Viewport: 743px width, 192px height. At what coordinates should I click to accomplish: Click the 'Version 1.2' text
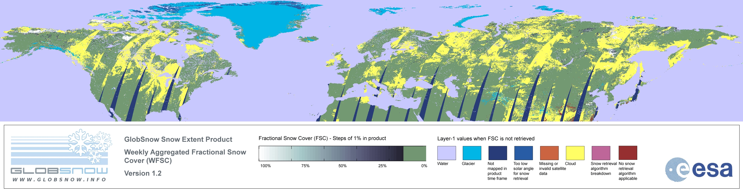click(143, 173)
